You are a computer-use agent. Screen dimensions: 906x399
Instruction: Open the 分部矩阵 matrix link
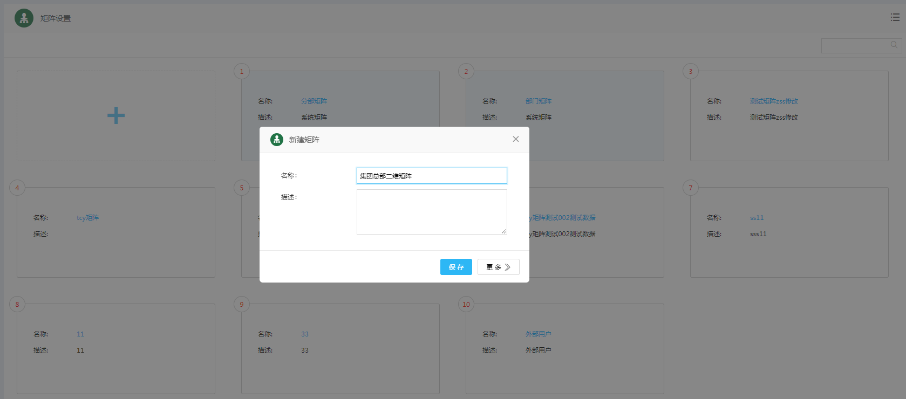tap(314, 101)
